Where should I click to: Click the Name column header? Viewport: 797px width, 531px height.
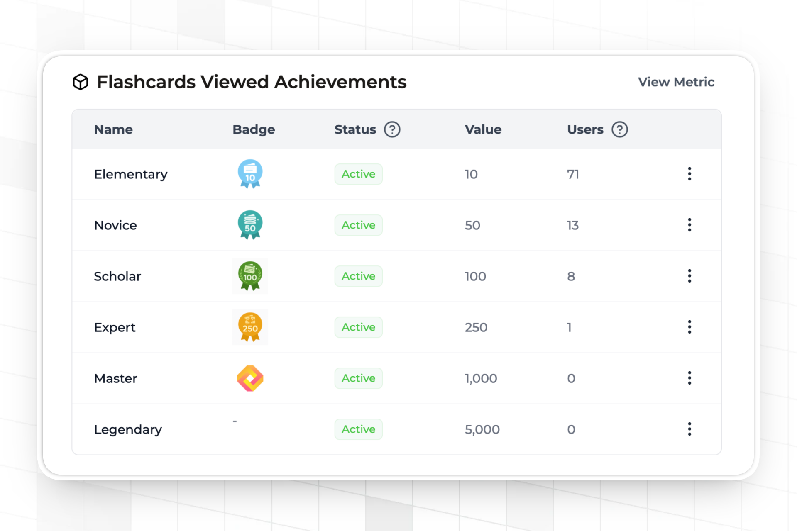pos(113,129)
